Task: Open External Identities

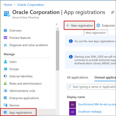Action: [21, 76]
